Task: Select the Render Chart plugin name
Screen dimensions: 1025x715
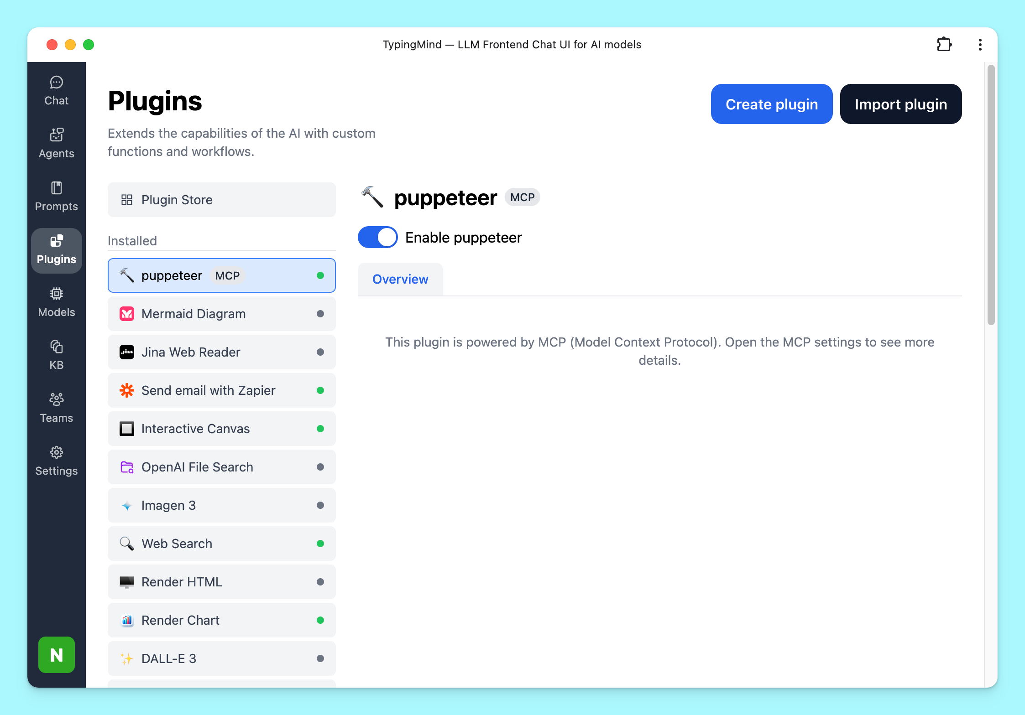Action: tap(180, 620)
